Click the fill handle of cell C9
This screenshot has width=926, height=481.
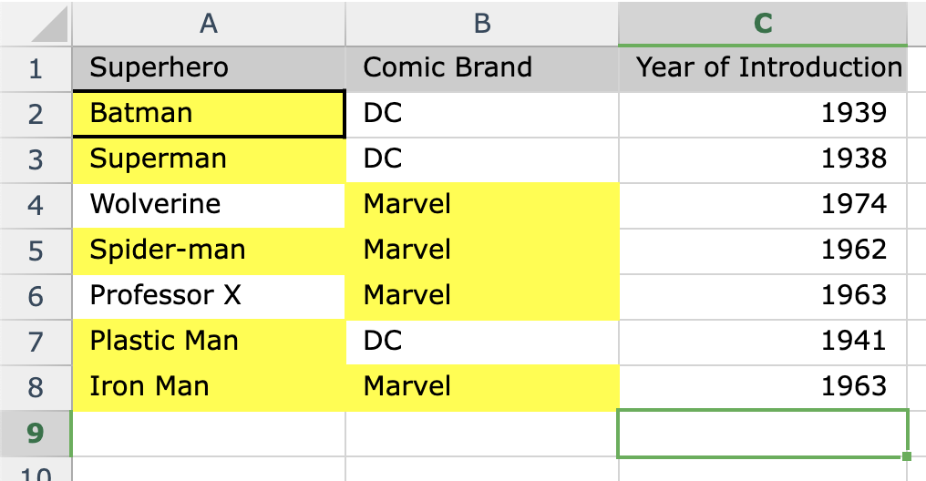point(906,455)
